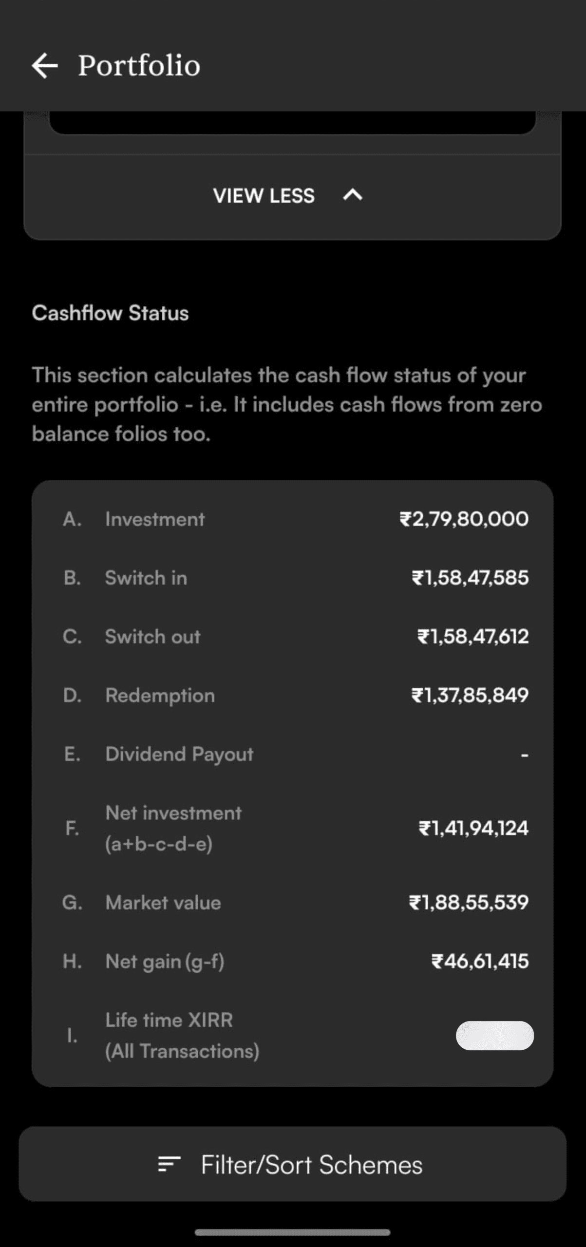Click the Portfolio page title
This screenshot has height=1247, width=586.
point(139,66)
